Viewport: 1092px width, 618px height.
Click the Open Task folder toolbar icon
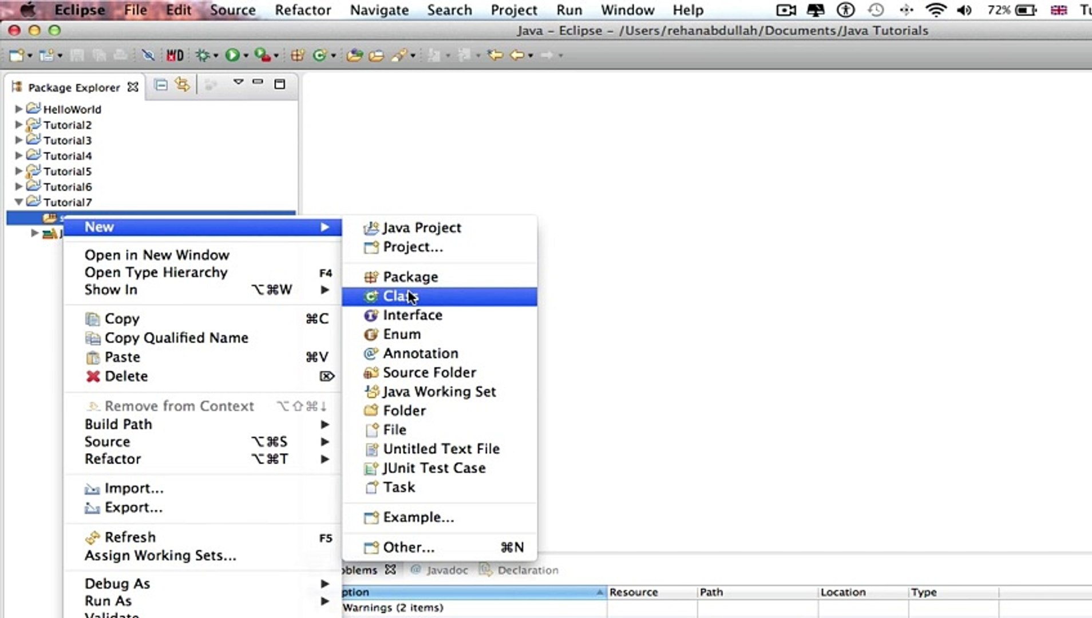[x=376, y=56]
